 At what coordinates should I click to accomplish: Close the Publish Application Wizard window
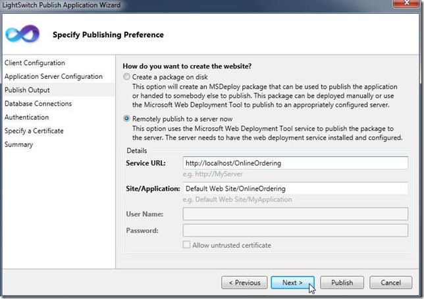[406, 3]
